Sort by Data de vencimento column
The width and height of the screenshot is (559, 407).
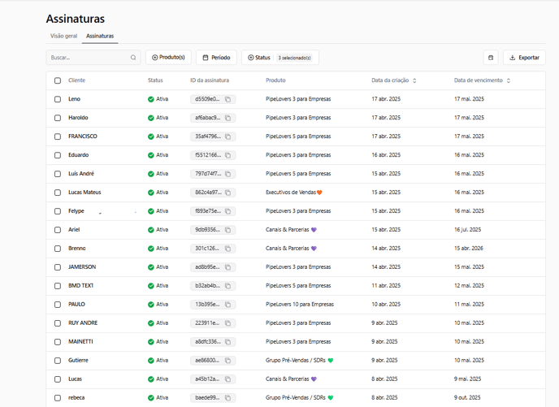pyautogui.click(x=482, y=80)
